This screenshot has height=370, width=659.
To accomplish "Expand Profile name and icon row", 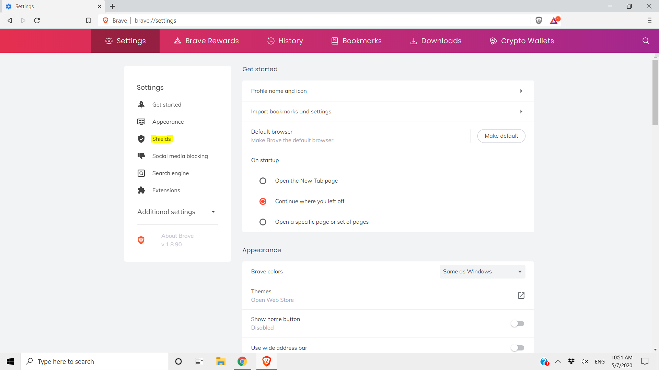I will click(388, 91).
